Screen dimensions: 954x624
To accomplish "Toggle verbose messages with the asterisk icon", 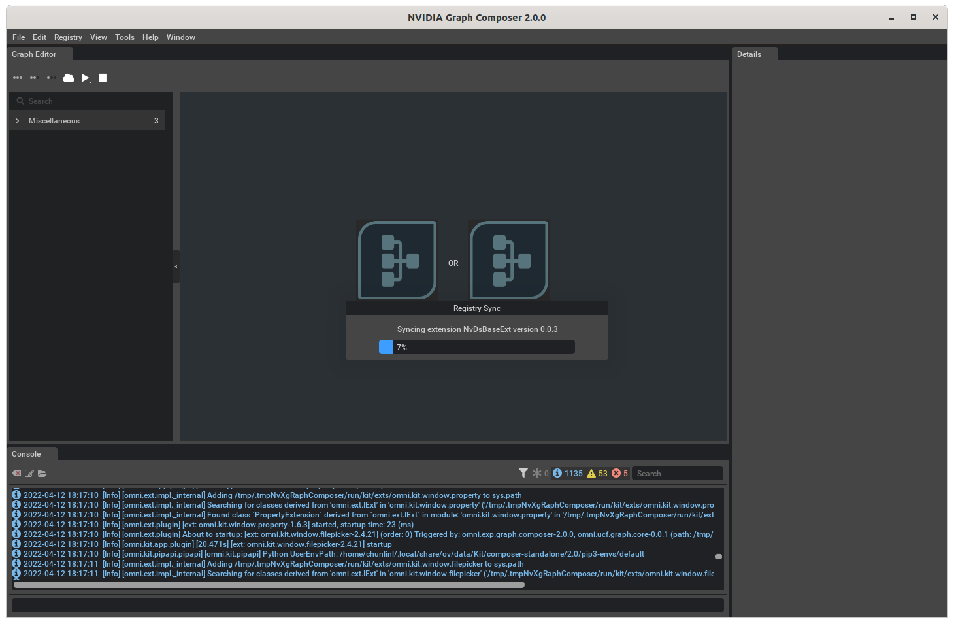I will (x=539, y=472).
